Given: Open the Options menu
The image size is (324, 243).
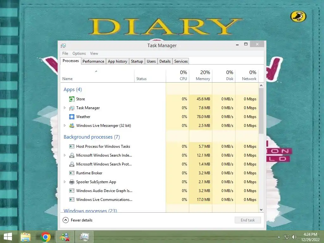Looking at the screenshot, I should click(79, 53).
